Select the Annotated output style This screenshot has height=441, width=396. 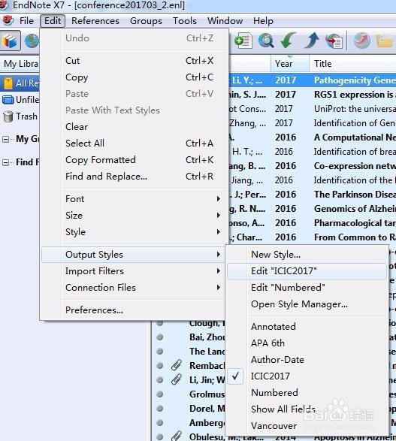307,327
